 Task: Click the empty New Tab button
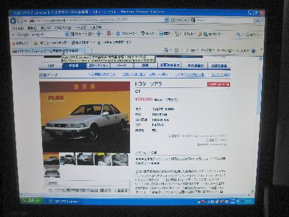[88, 51]
